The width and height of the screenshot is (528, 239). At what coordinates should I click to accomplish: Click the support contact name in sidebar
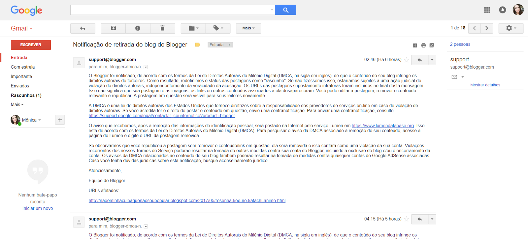tap(459, 59)
